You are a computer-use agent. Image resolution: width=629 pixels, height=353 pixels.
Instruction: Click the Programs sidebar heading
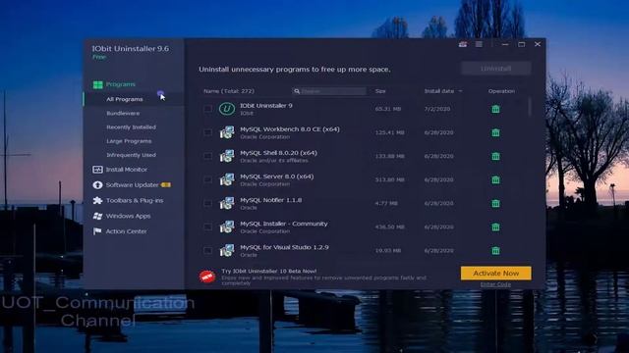pos(120,84)
